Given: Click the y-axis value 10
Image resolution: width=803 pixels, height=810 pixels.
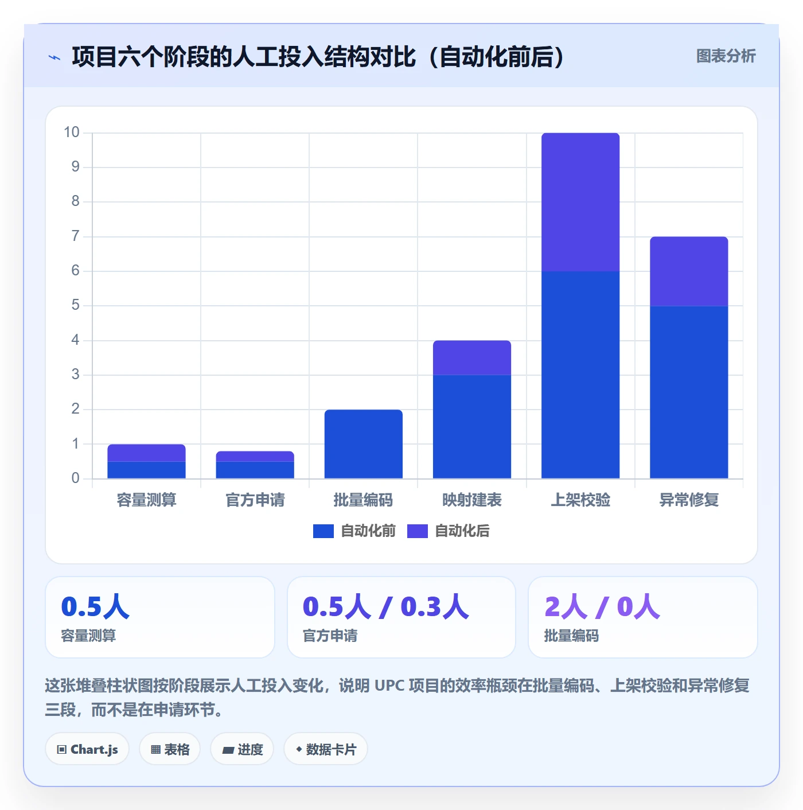Looking at the screenshot, I should 72,133.
